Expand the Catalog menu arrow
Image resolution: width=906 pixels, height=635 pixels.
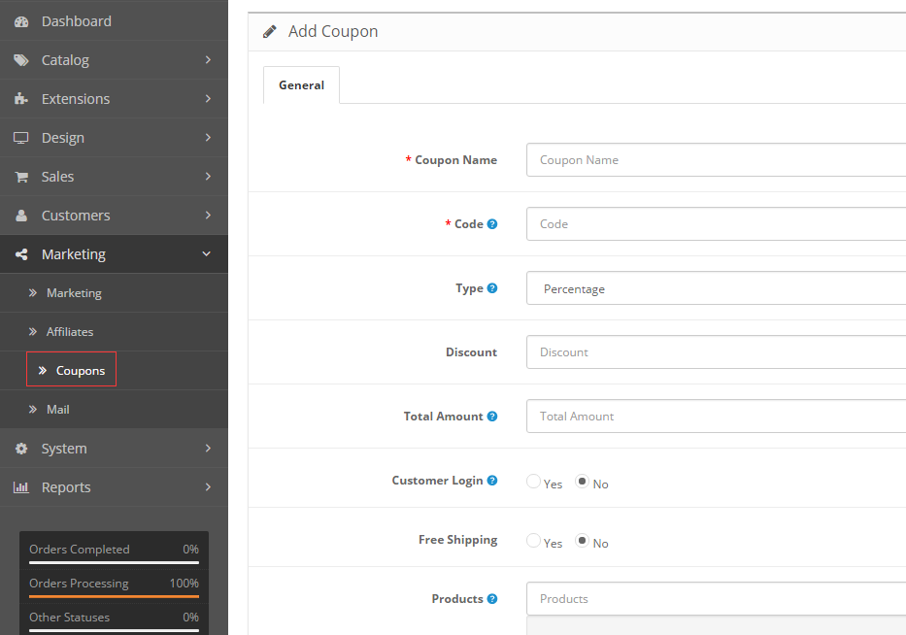(208, 60)
